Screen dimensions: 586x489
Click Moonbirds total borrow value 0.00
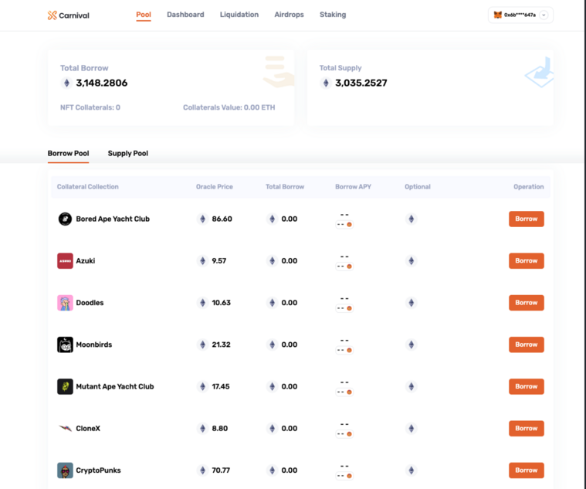tap(290, 345)
